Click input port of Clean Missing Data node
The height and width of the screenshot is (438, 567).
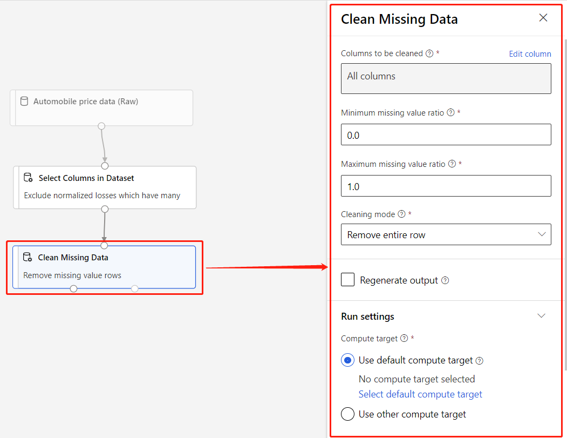click(x=104, y=245)
